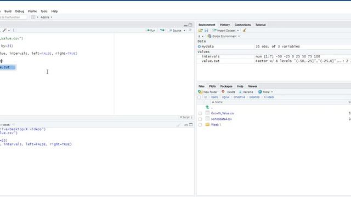Go to Users in the path breadcrumb

(214, 97)
